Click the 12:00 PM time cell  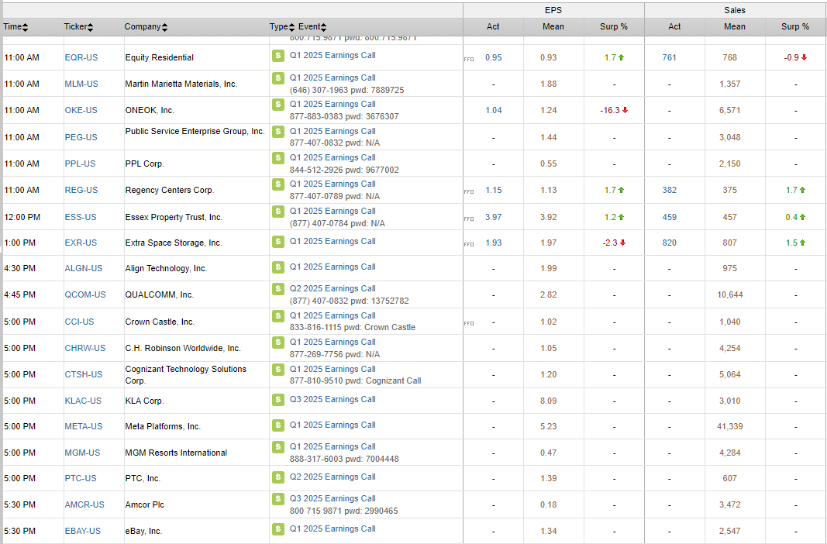(22, 217)
